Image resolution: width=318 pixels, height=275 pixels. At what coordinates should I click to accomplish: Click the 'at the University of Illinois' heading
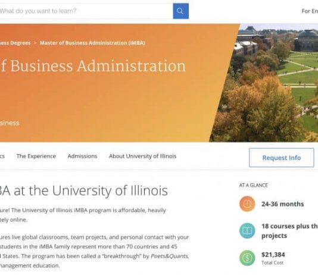(91, 190)
